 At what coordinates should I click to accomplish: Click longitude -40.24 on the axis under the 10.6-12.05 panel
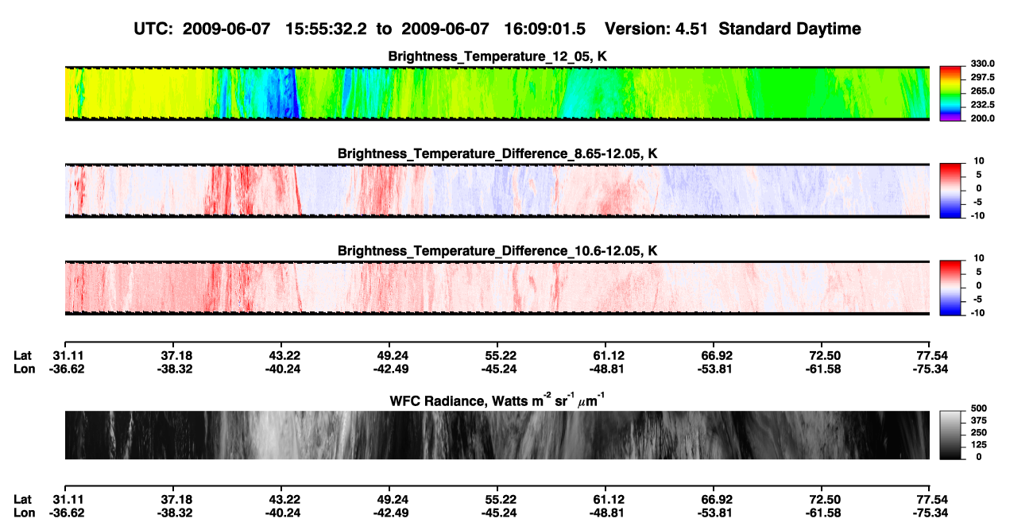(x=283, y=369)
